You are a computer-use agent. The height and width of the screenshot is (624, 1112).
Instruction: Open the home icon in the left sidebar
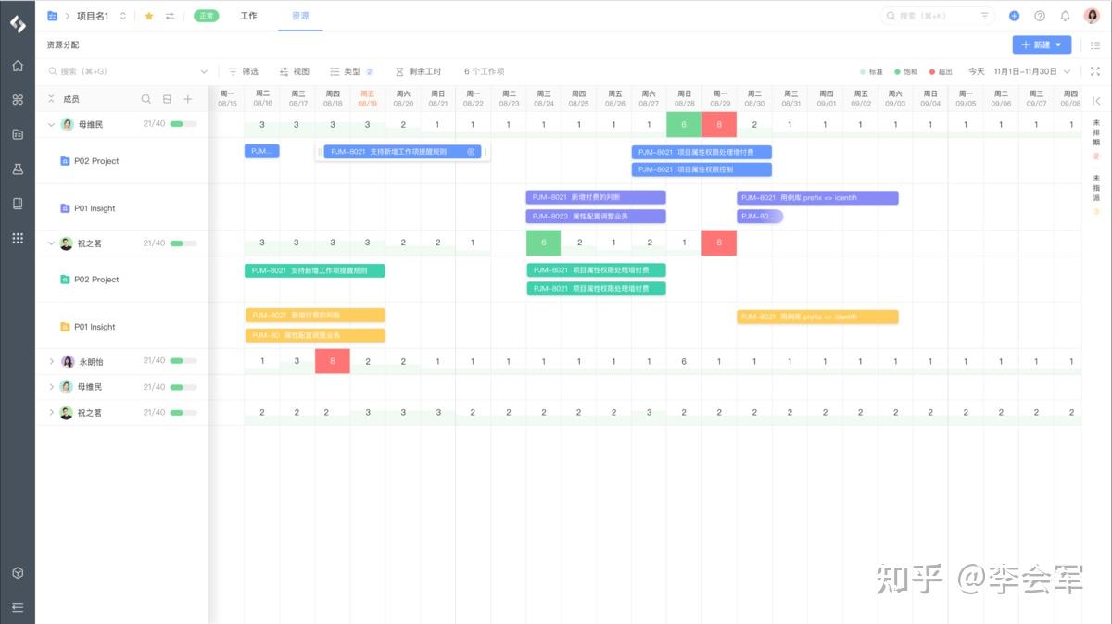pyautogui.click(x=17, y=66)
